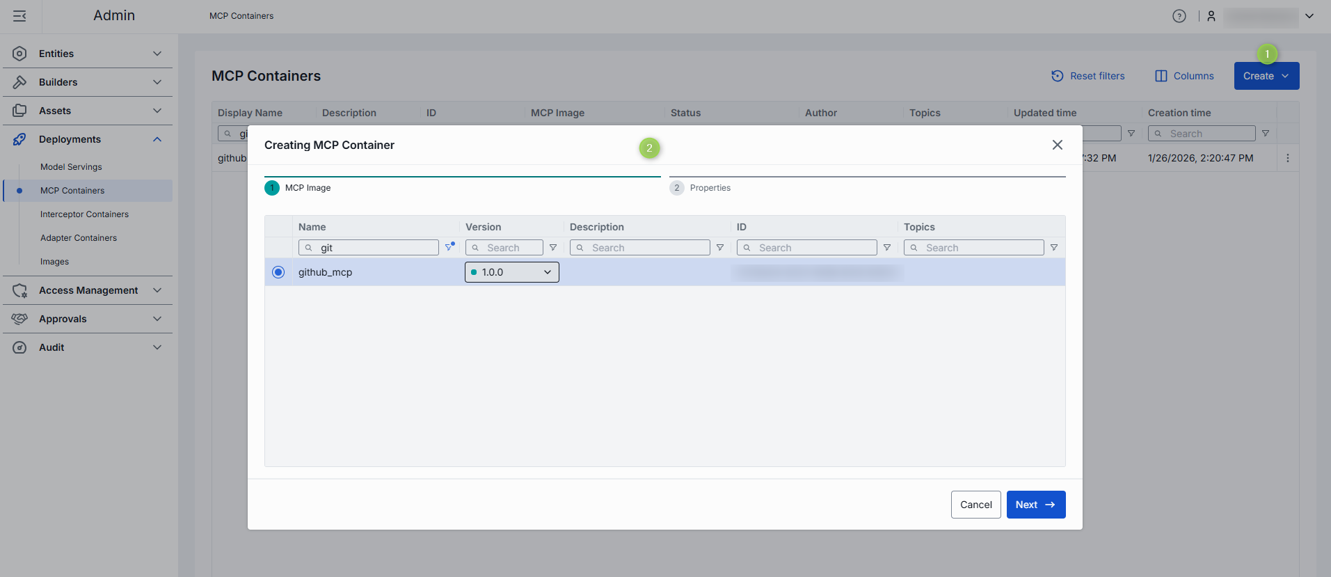Open the 1.0.0 version dropdown
Screen dimensions: 1331x577
pyautogui.click(x=511, y=272)
